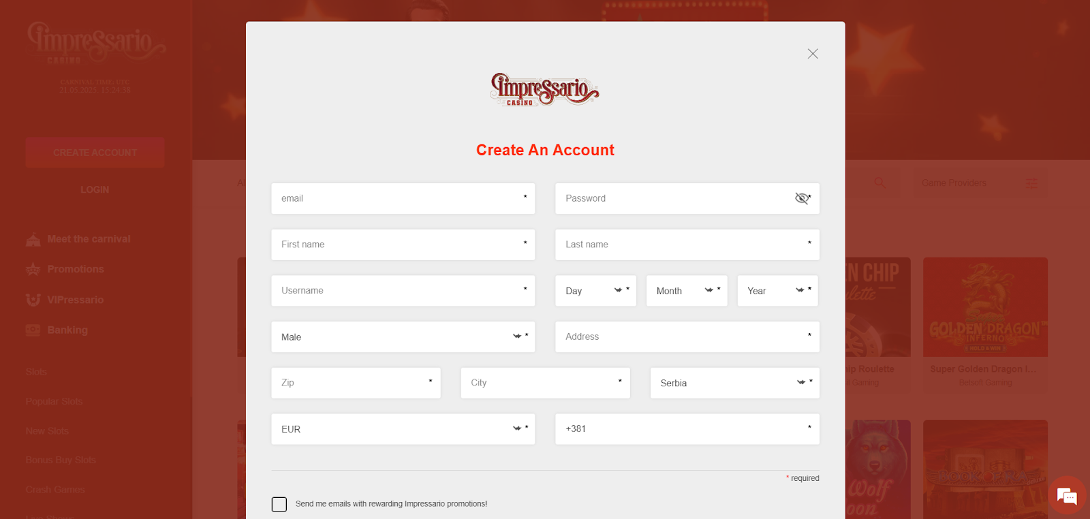Close the Create An Account dialog
The width and height of the screenshot is (1090, 519).
813,54
